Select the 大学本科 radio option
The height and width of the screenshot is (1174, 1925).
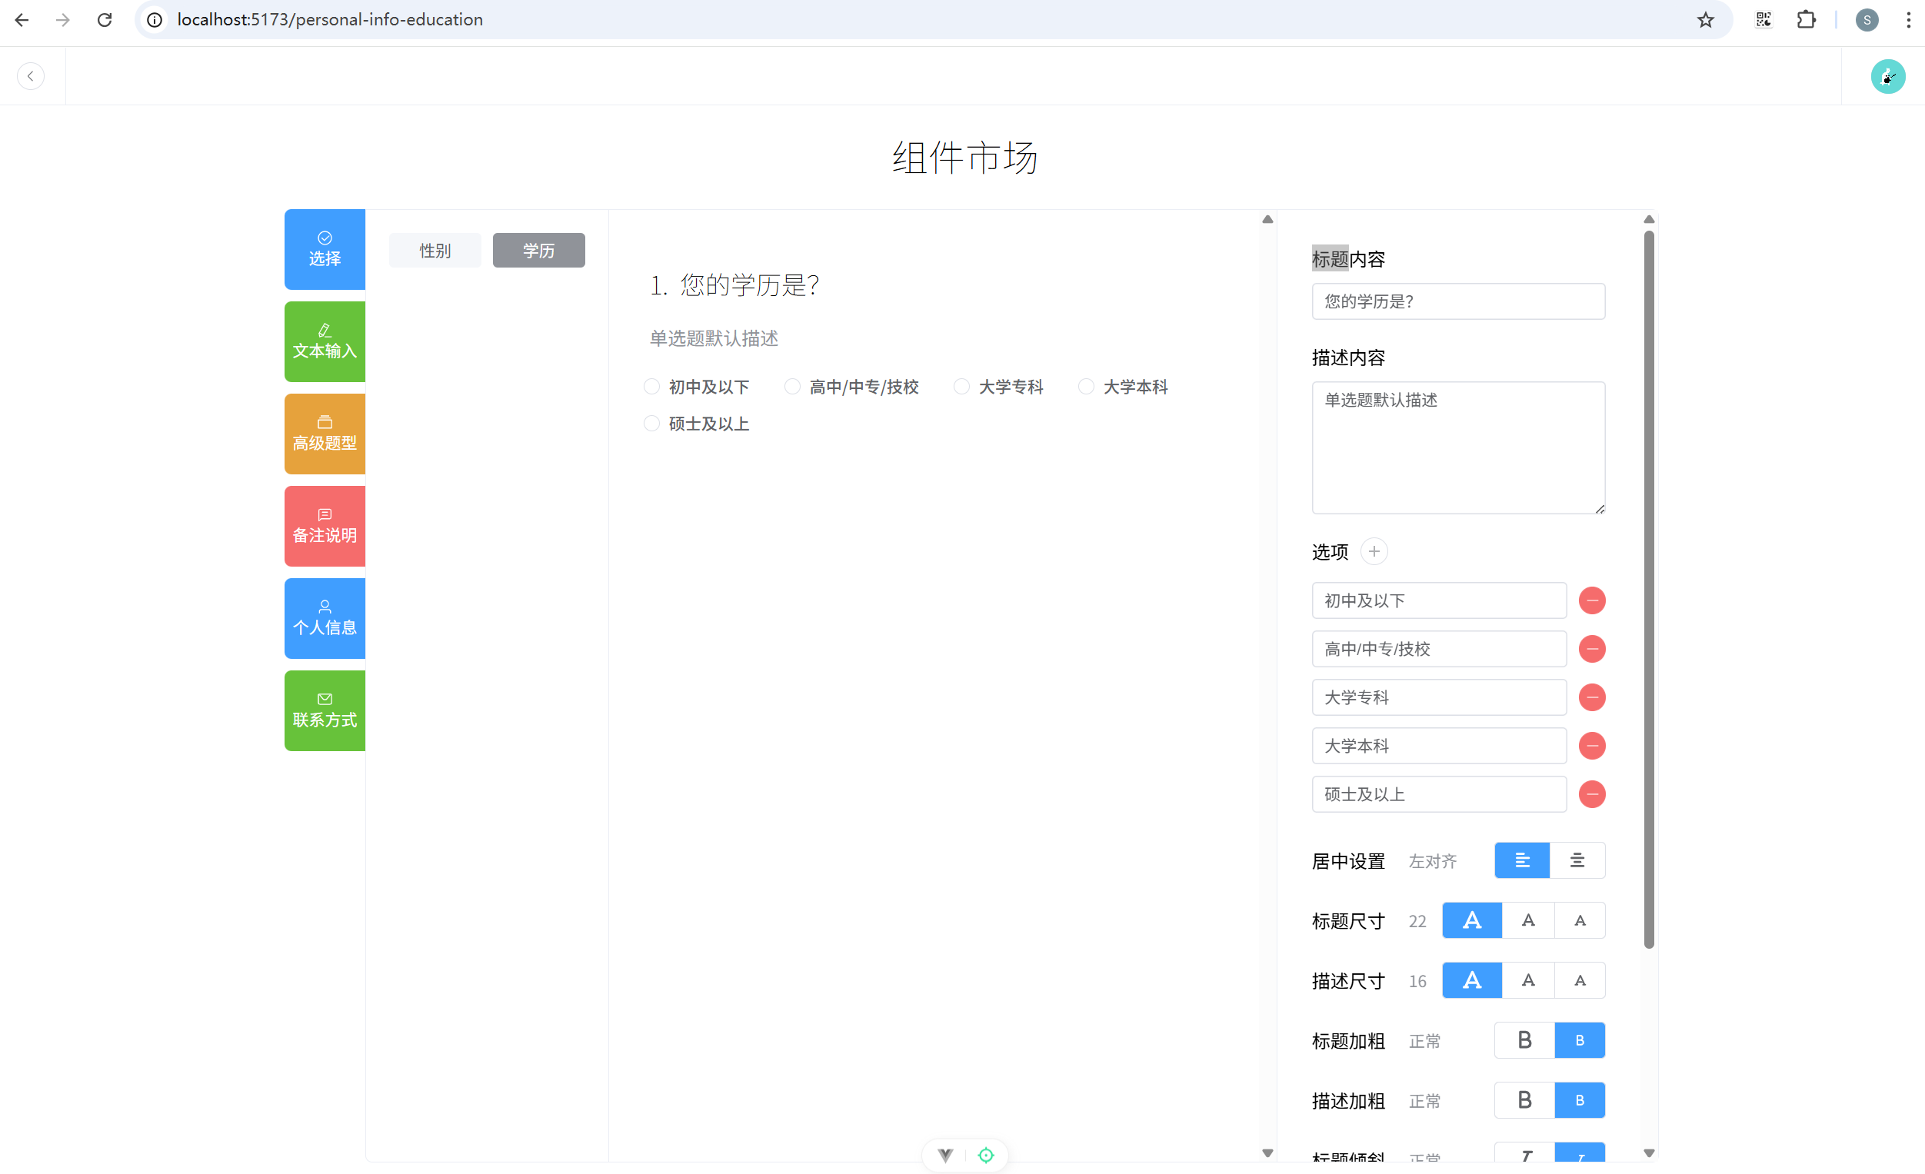[1086, 387]
